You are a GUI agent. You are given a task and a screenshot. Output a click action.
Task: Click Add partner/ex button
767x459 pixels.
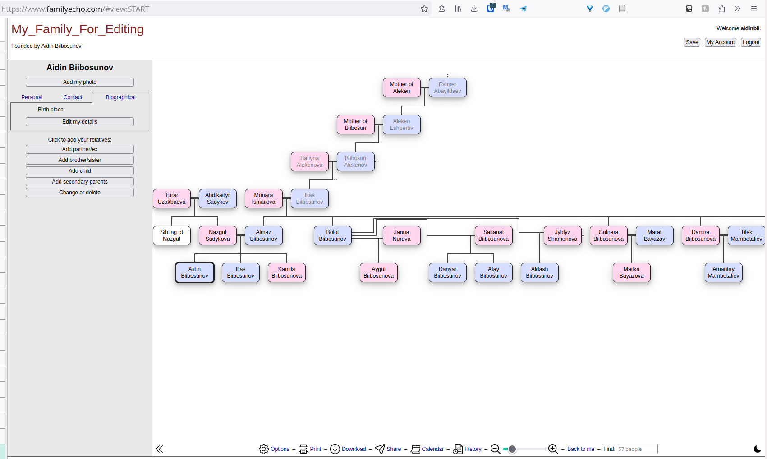point(80,149)
